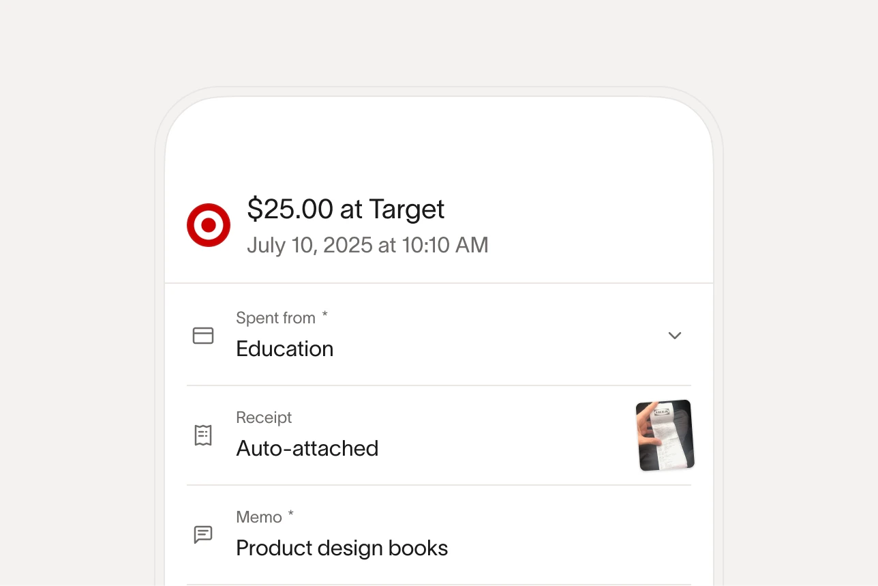Image resolution: width=878 pixels, height=586 pixels.
Task: Click the Auto-attached receipt label
Action: click(307, 448)
